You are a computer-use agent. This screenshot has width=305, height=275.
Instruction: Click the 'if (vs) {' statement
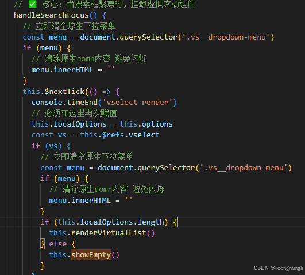coord(51,146)
